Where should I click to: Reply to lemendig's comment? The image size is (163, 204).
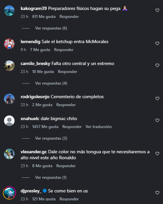(x=64, y=50)
